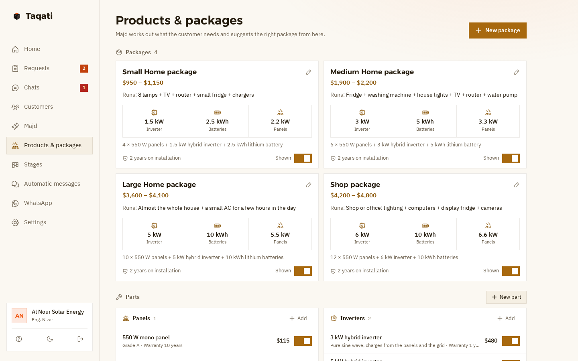
Task: Go to Home in the sidebar
Action: (x=49, y=49)
